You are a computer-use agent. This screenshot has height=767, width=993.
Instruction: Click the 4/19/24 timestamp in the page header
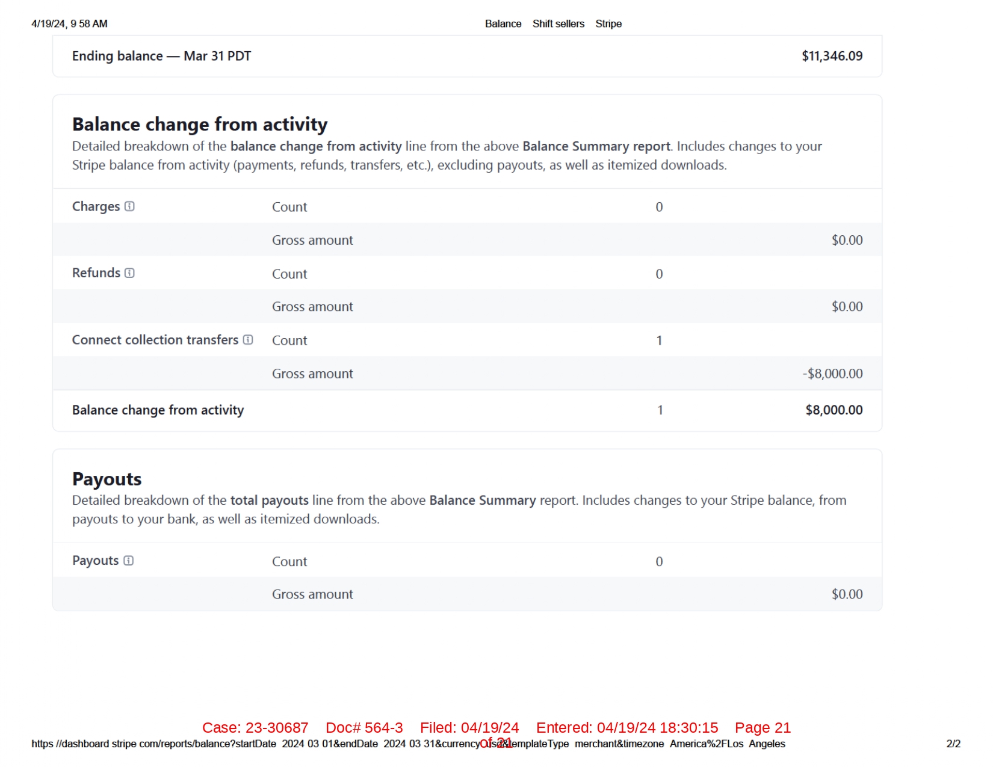click(x=69, y=23)
